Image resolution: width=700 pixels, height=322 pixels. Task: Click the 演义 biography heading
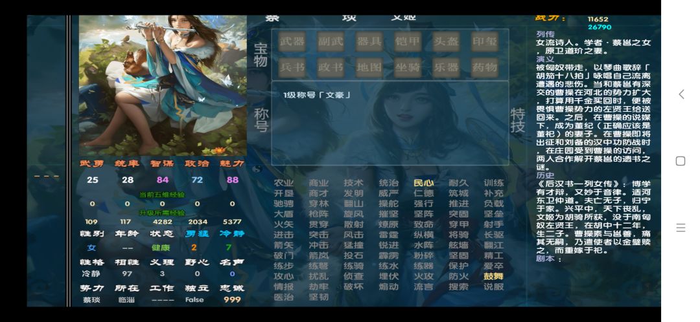coord(545,59)
